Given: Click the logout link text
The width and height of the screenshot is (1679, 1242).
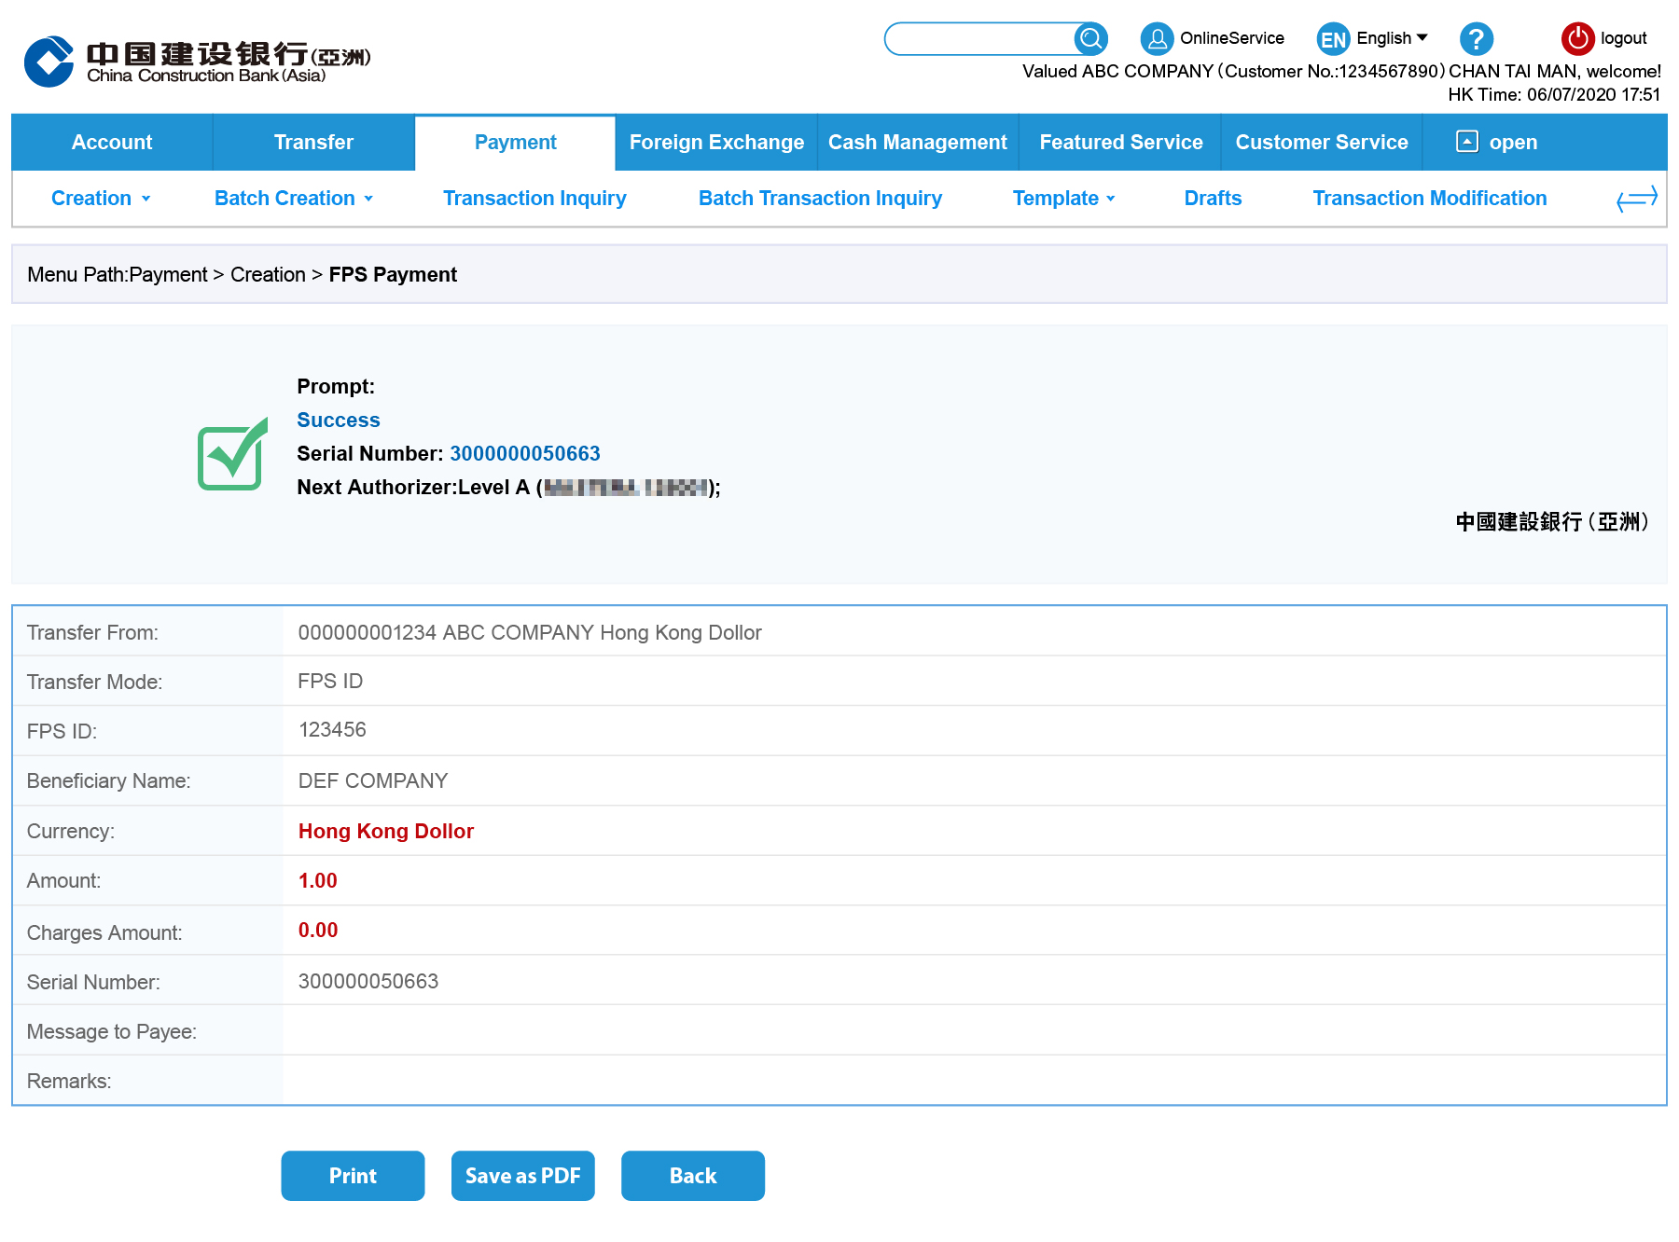Looking at the screenshot, I should click(x=1624, y=38).
